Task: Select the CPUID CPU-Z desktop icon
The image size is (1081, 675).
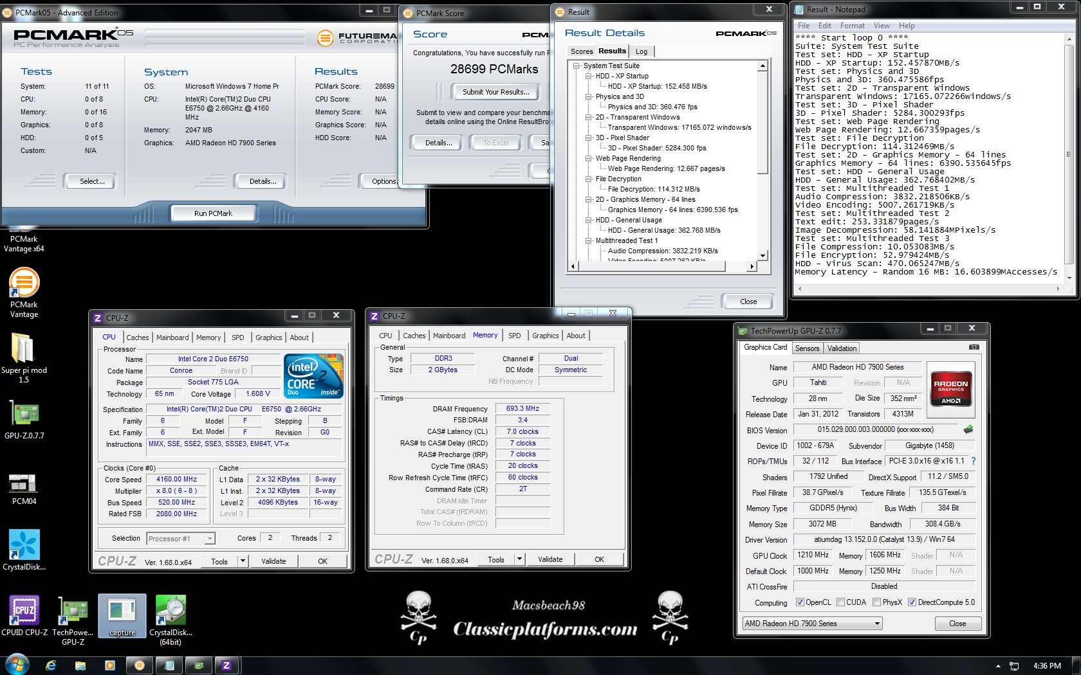Action: 24,616
